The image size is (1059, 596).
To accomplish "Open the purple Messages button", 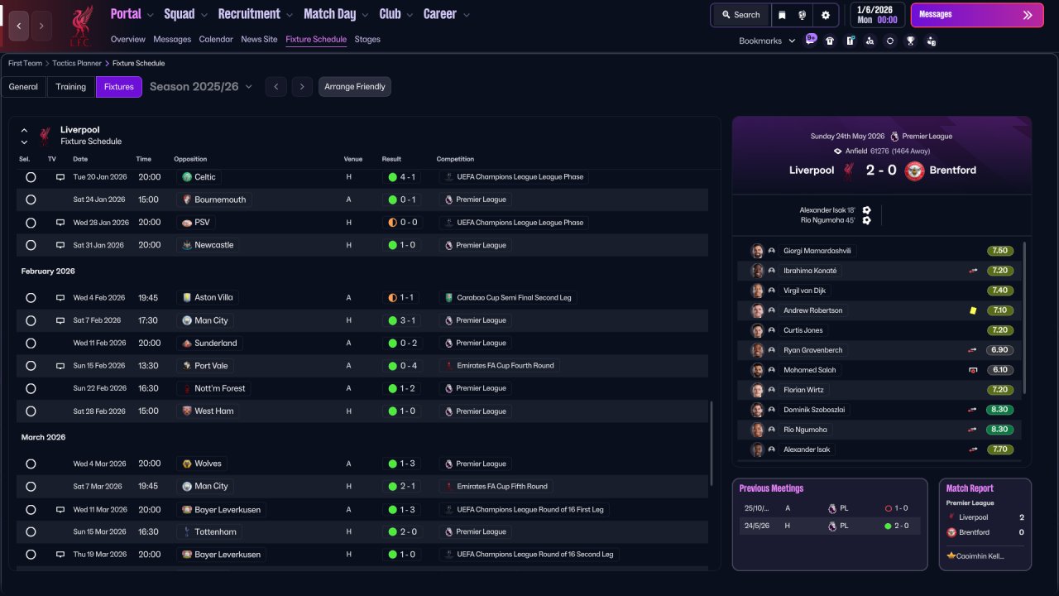I will click(x=976, y=15).
